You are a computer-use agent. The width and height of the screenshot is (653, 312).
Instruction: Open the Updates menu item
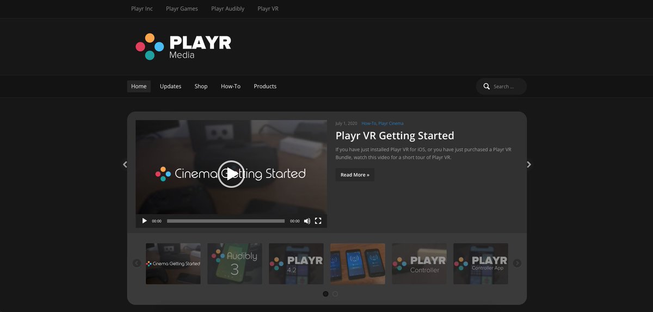170,87
